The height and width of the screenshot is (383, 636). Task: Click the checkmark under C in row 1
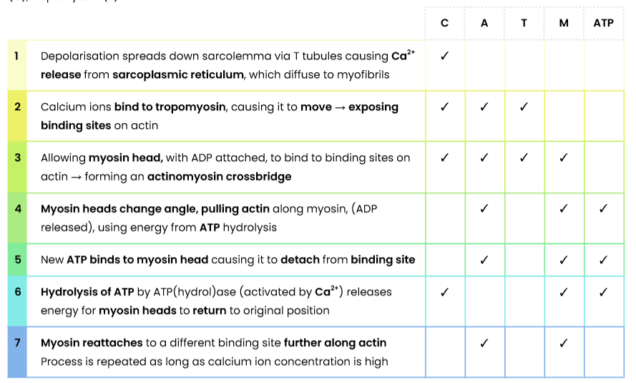click(444, 56)
